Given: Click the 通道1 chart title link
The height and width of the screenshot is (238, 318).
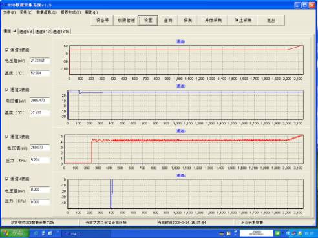Looking at the screenshot, I should [x=181, y=41].
